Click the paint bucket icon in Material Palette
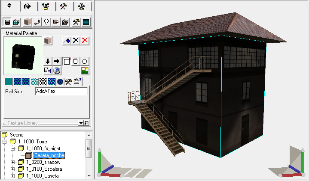Screen dimensions: 309x181 coord(67,40)
